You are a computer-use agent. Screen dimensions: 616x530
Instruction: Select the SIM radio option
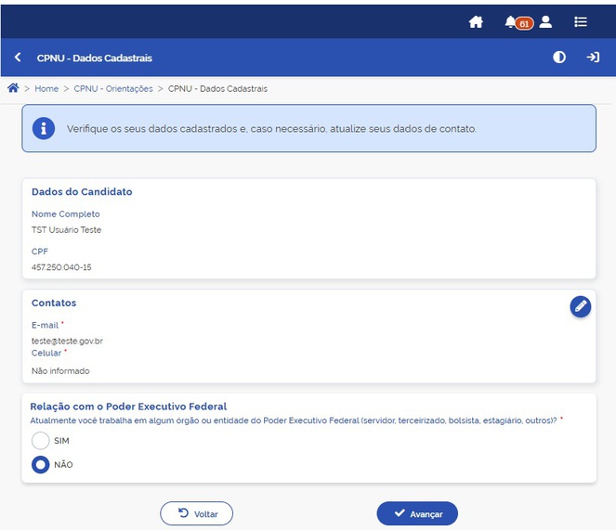click(x=41, y=441)
